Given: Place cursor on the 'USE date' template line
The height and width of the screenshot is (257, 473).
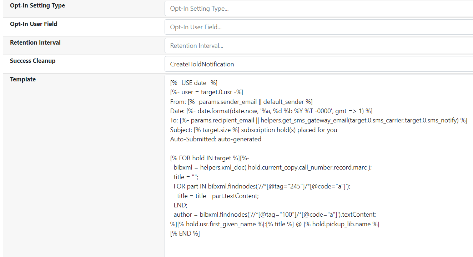Looking at the screenshot, I should [194, 83].
